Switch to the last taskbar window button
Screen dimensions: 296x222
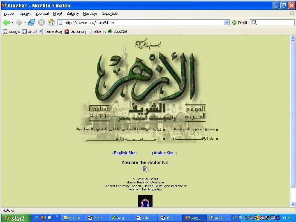click(219, 218)
